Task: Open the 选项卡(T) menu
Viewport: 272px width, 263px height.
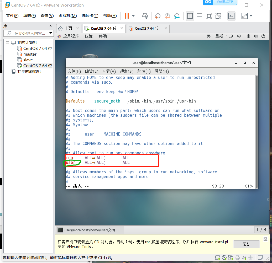Action: click(90, 16)
